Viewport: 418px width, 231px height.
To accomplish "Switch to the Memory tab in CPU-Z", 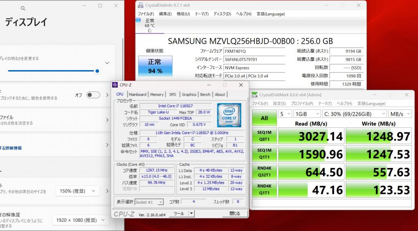I will (157, 94).
